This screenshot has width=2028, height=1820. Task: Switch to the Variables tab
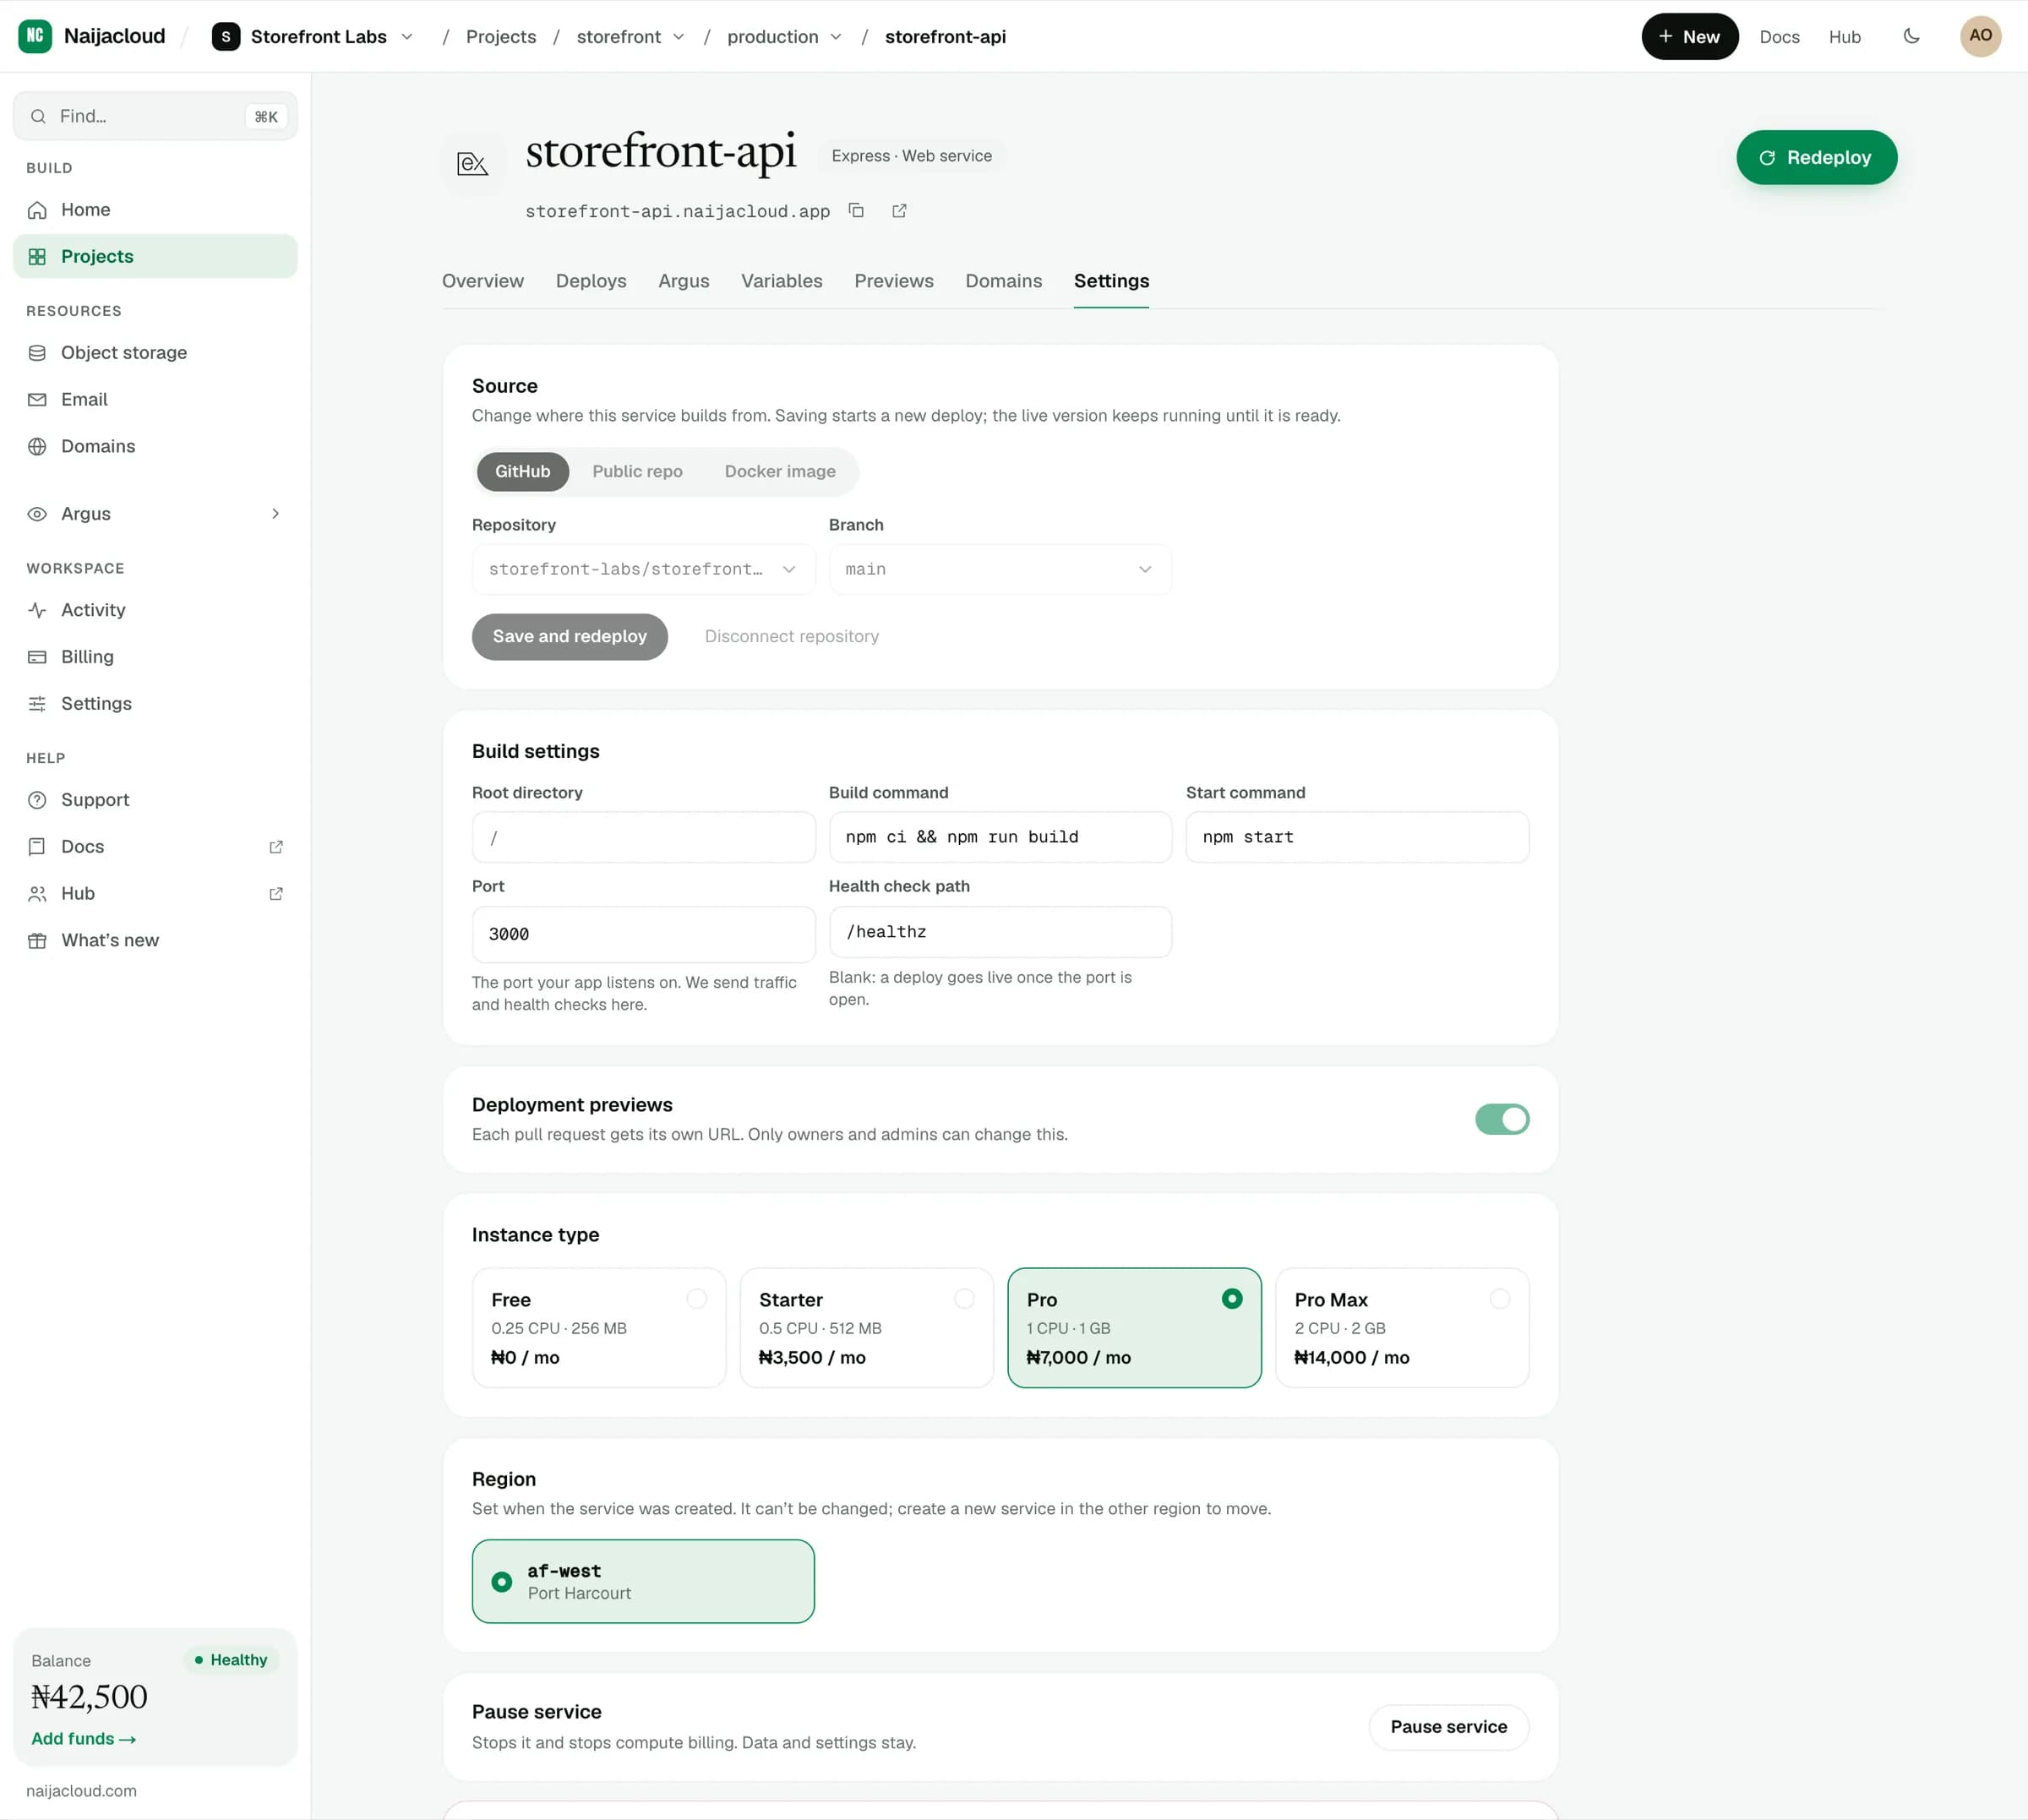pos(782,281)
